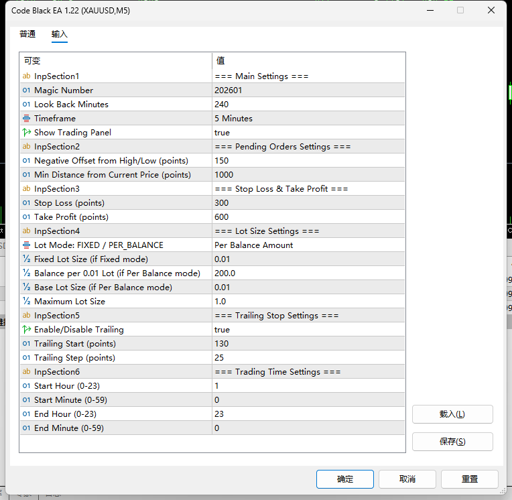Click the fraction icon beside Maximum Lot Size
Image resolution: width=512 pixels, height=500 pixels.
pyautogui.click(x=26, y=301)
